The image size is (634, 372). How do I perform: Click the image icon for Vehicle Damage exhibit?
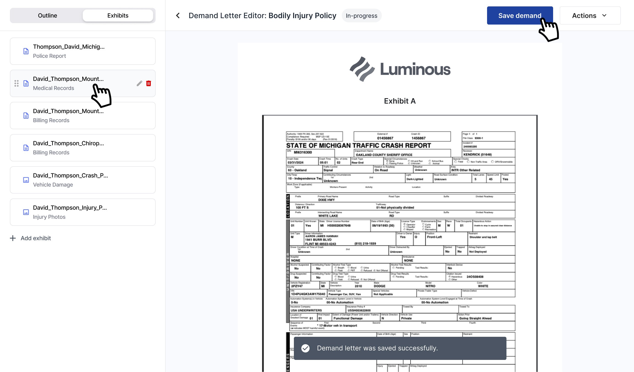pos(26,180)
